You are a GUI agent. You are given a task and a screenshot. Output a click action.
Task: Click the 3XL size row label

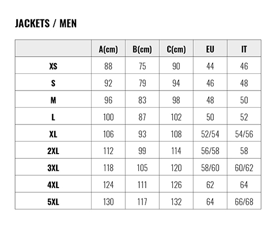pos(53,168)
